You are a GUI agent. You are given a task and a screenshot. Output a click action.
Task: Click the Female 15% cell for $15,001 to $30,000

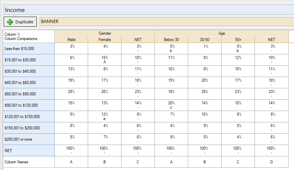pos(105,60)
